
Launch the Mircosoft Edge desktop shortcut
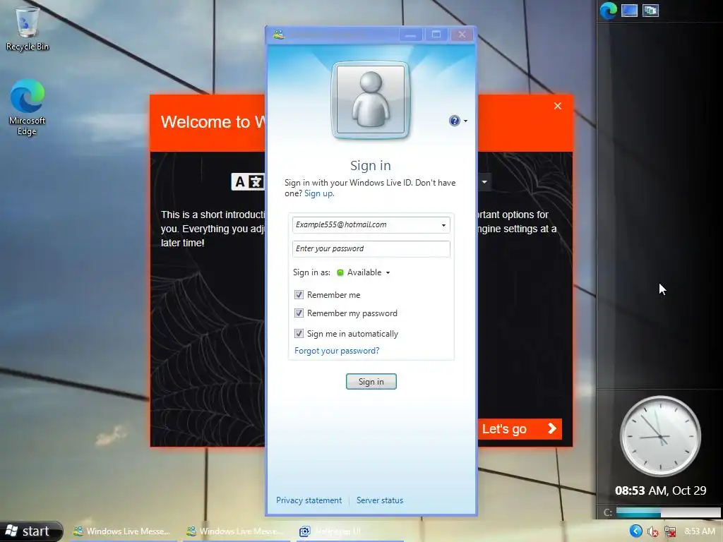click(x=28, y=107)
